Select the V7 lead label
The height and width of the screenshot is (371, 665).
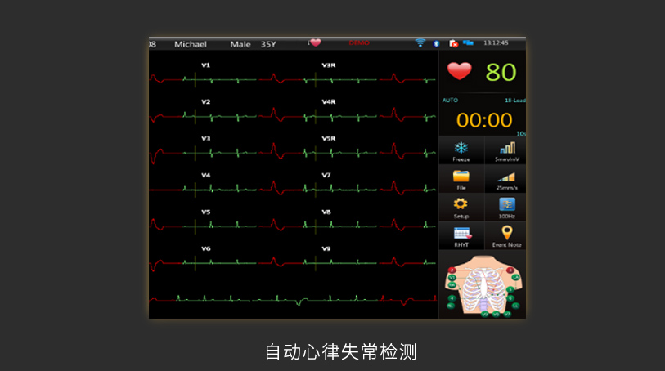(x=326, y=175)
